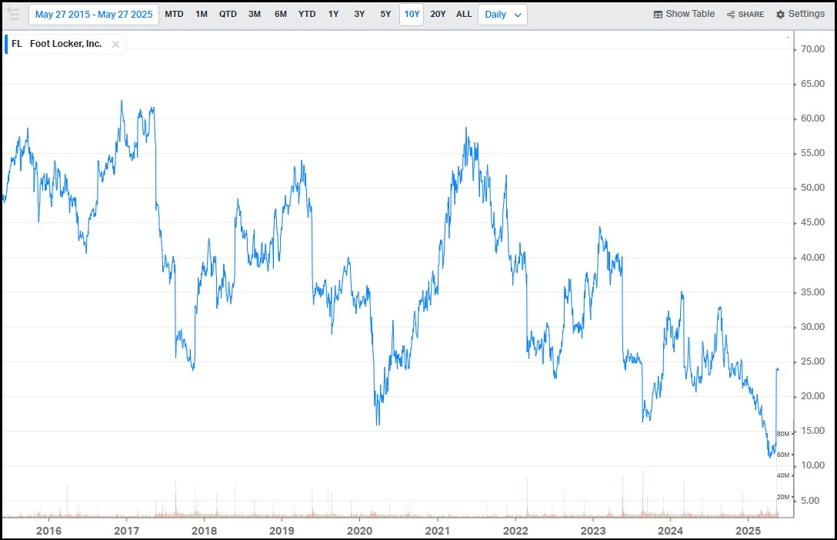Click the 2017 x-axis label
Image resolution: width=837 pixels, height=540 pixels.
(x=126, y=531)
